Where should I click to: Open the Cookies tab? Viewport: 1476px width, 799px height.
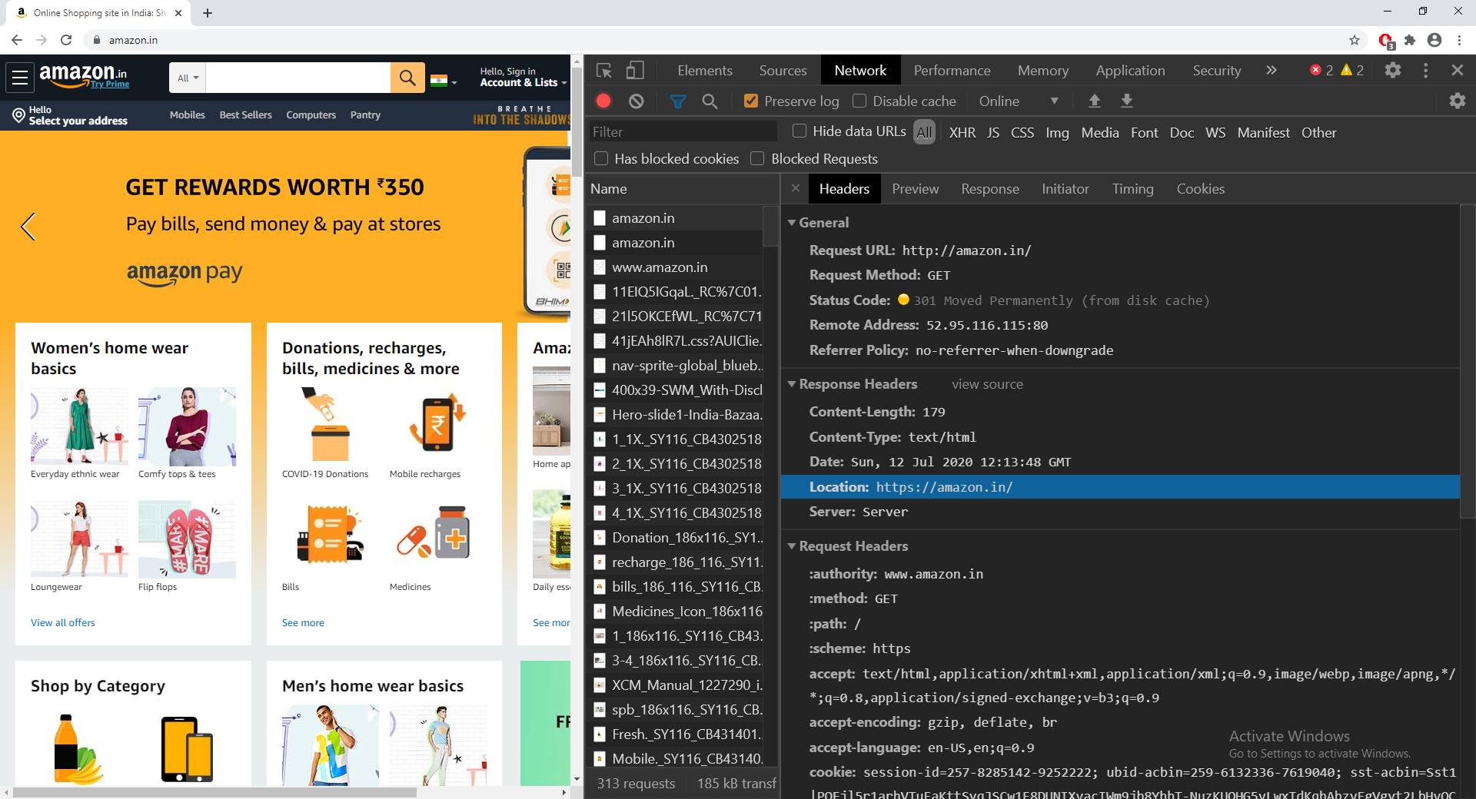[1200, 189]
